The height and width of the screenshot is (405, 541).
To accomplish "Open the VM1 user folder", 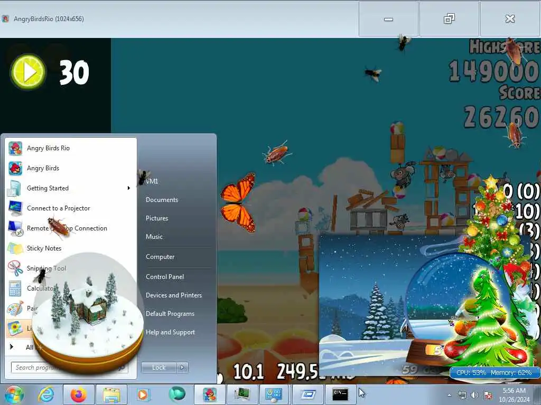I will 152,181.
